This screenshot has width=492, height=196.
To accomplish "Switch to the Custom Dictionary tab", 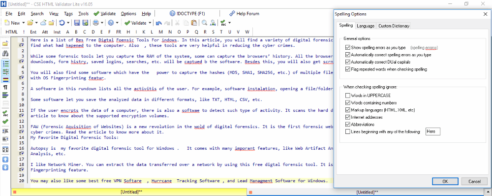I will [x=394, y=26].
